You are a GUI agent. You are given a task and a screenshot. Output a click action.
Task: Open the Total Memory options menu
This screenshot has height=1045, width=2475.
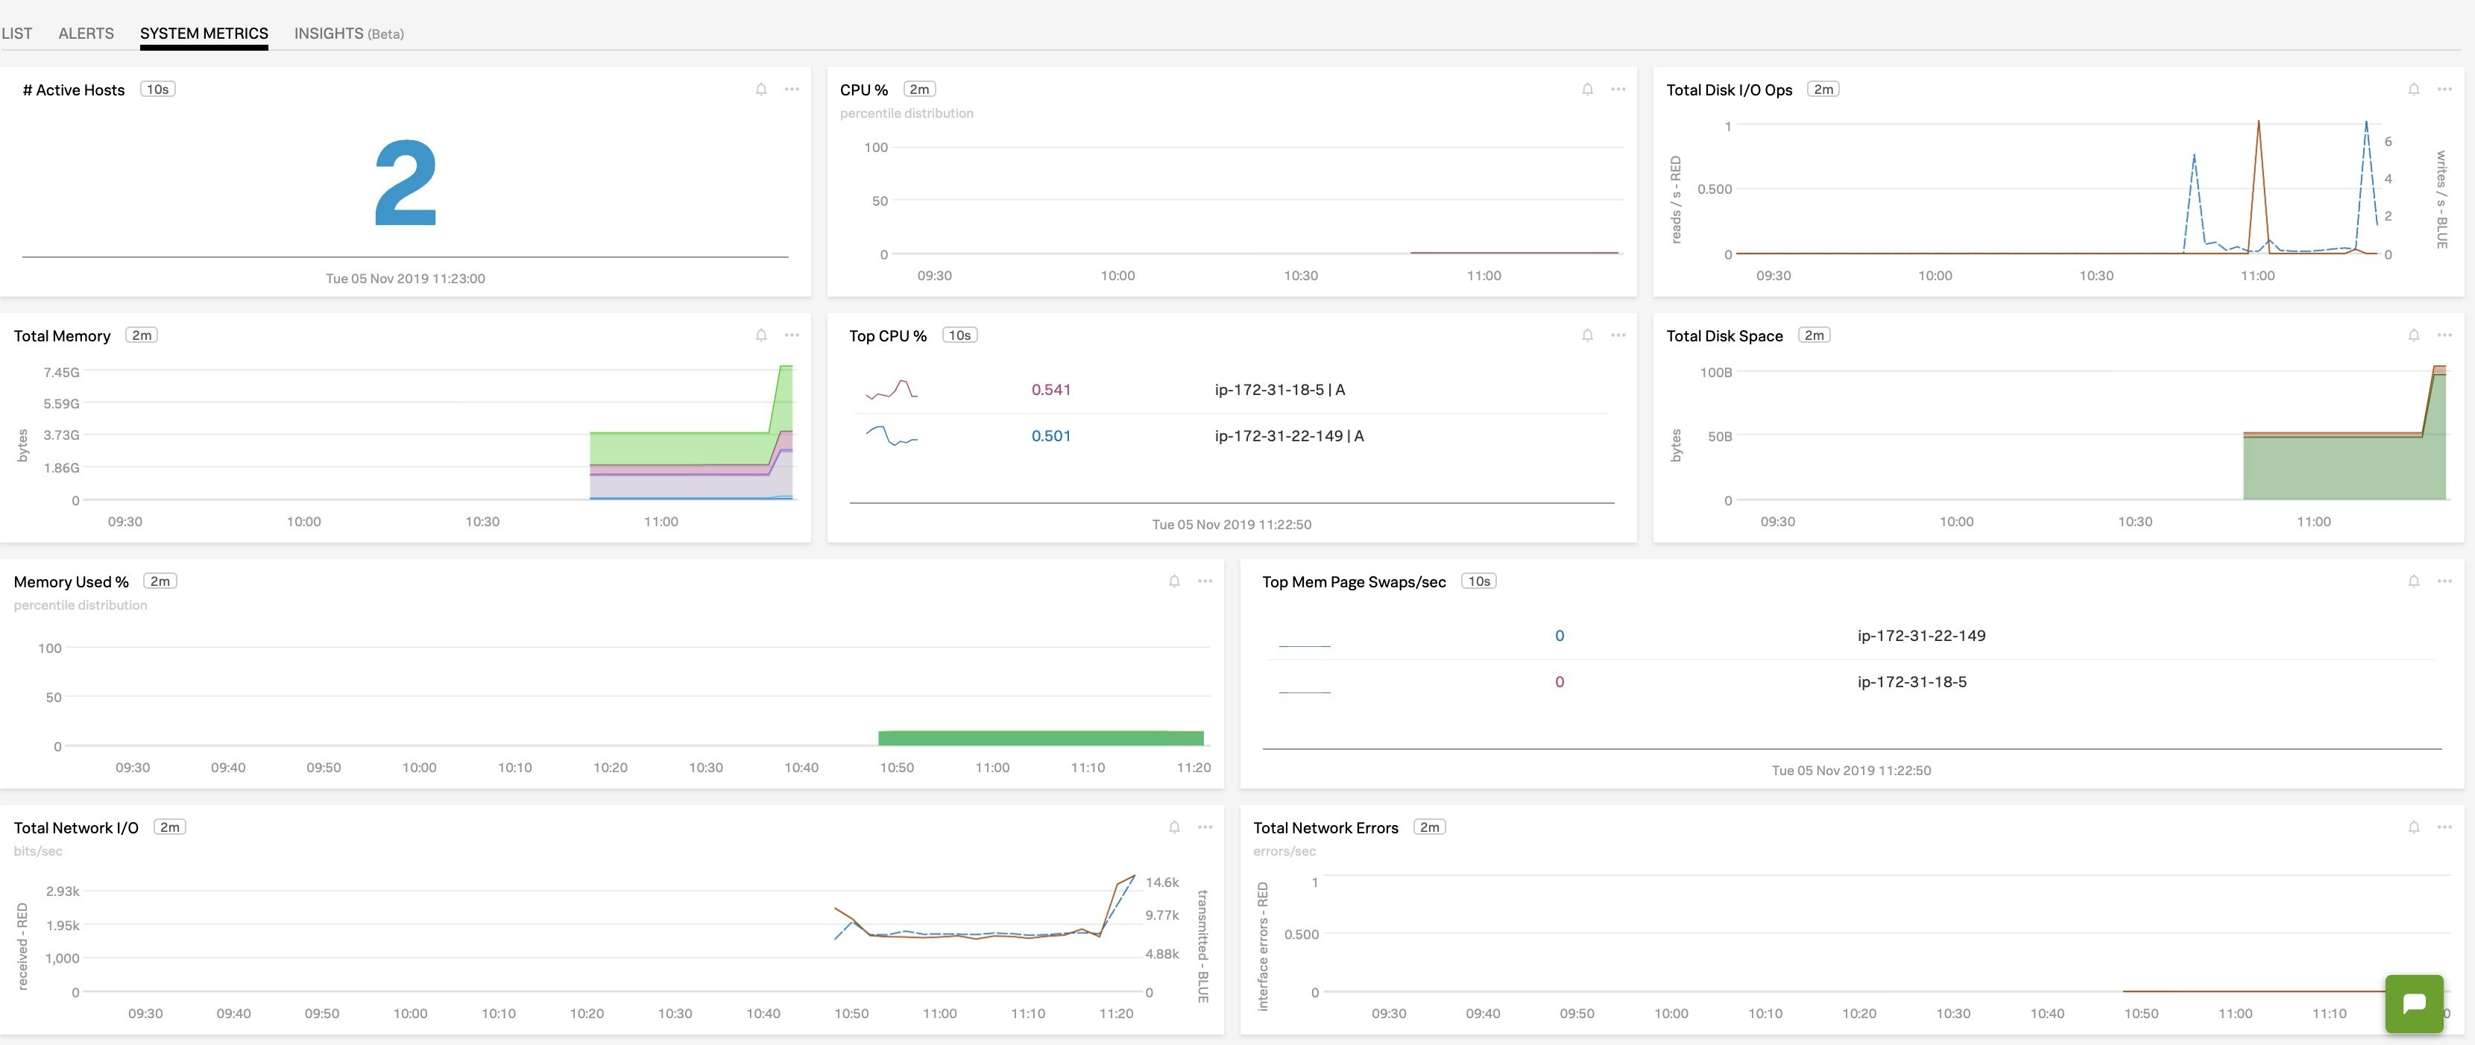[x=792, y=335]
